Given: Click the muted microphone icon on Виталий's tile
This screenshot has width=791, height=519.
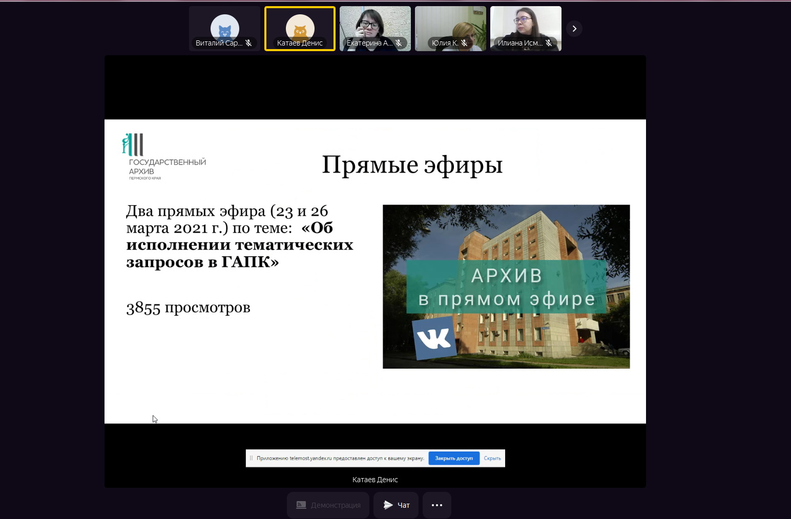Looking at the screenshot, I should point(248,43).
